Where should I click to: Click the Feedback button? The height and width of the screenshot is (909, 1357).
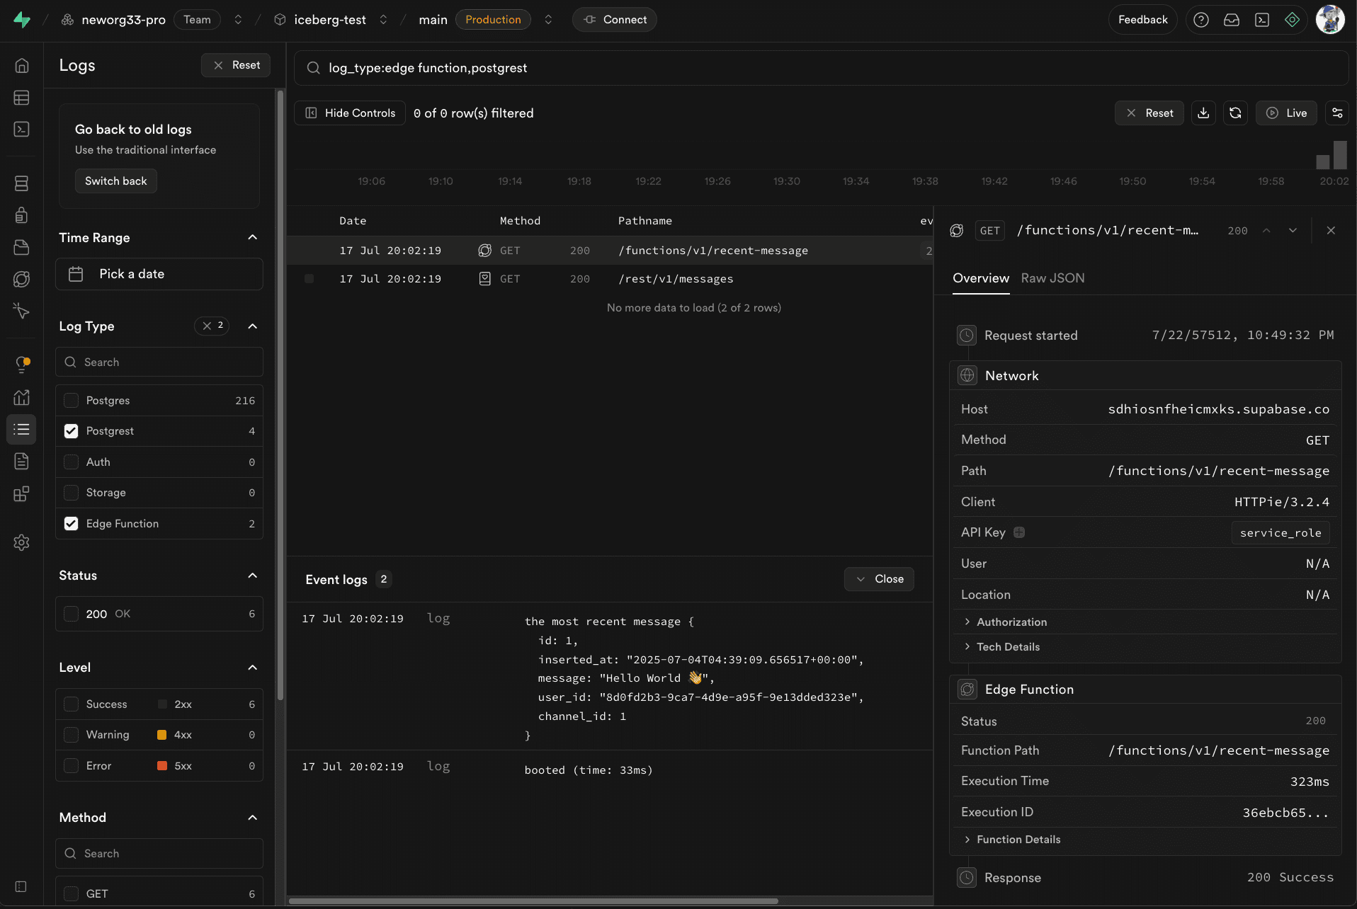click(1142, 20)
